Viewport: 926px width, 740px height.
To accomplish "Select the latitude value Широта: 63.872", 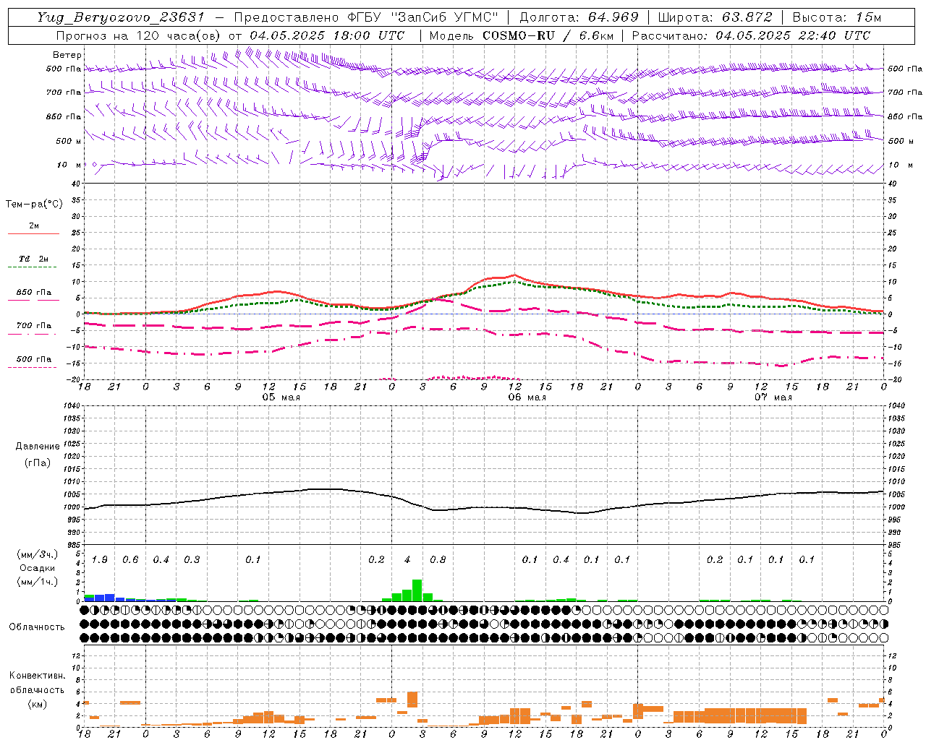I will coord(715,17).
